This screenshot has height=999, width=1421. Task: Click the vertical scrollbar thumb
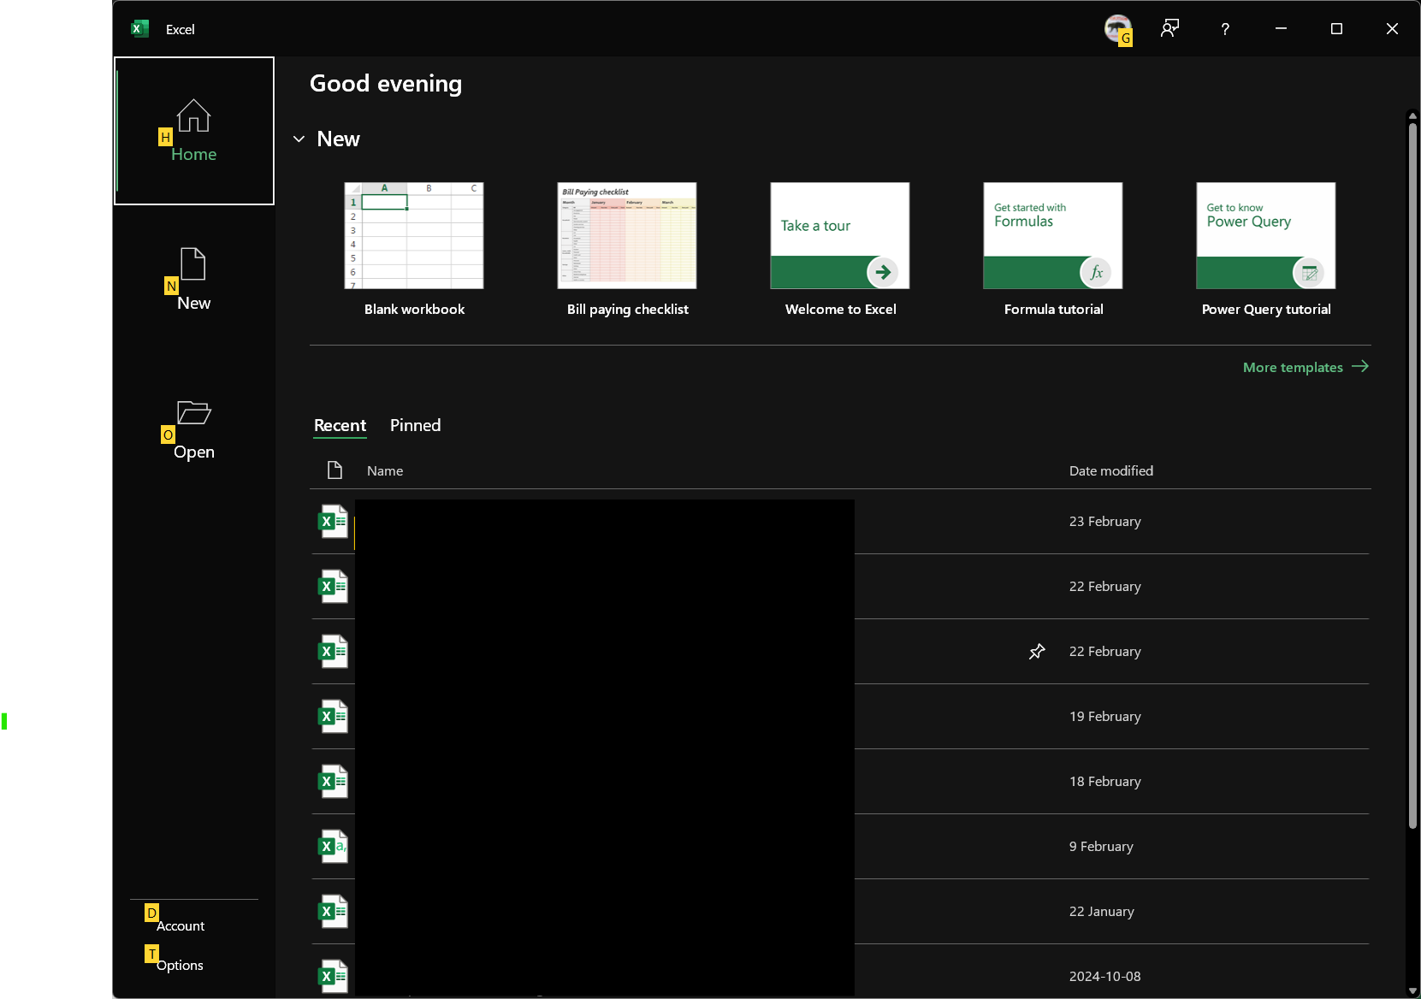point(1412,476)
